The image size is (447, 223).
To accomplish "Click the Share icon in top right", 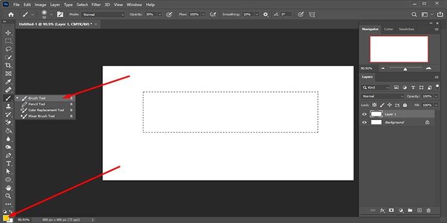I will pyautogui.click(x=440, y=14).
